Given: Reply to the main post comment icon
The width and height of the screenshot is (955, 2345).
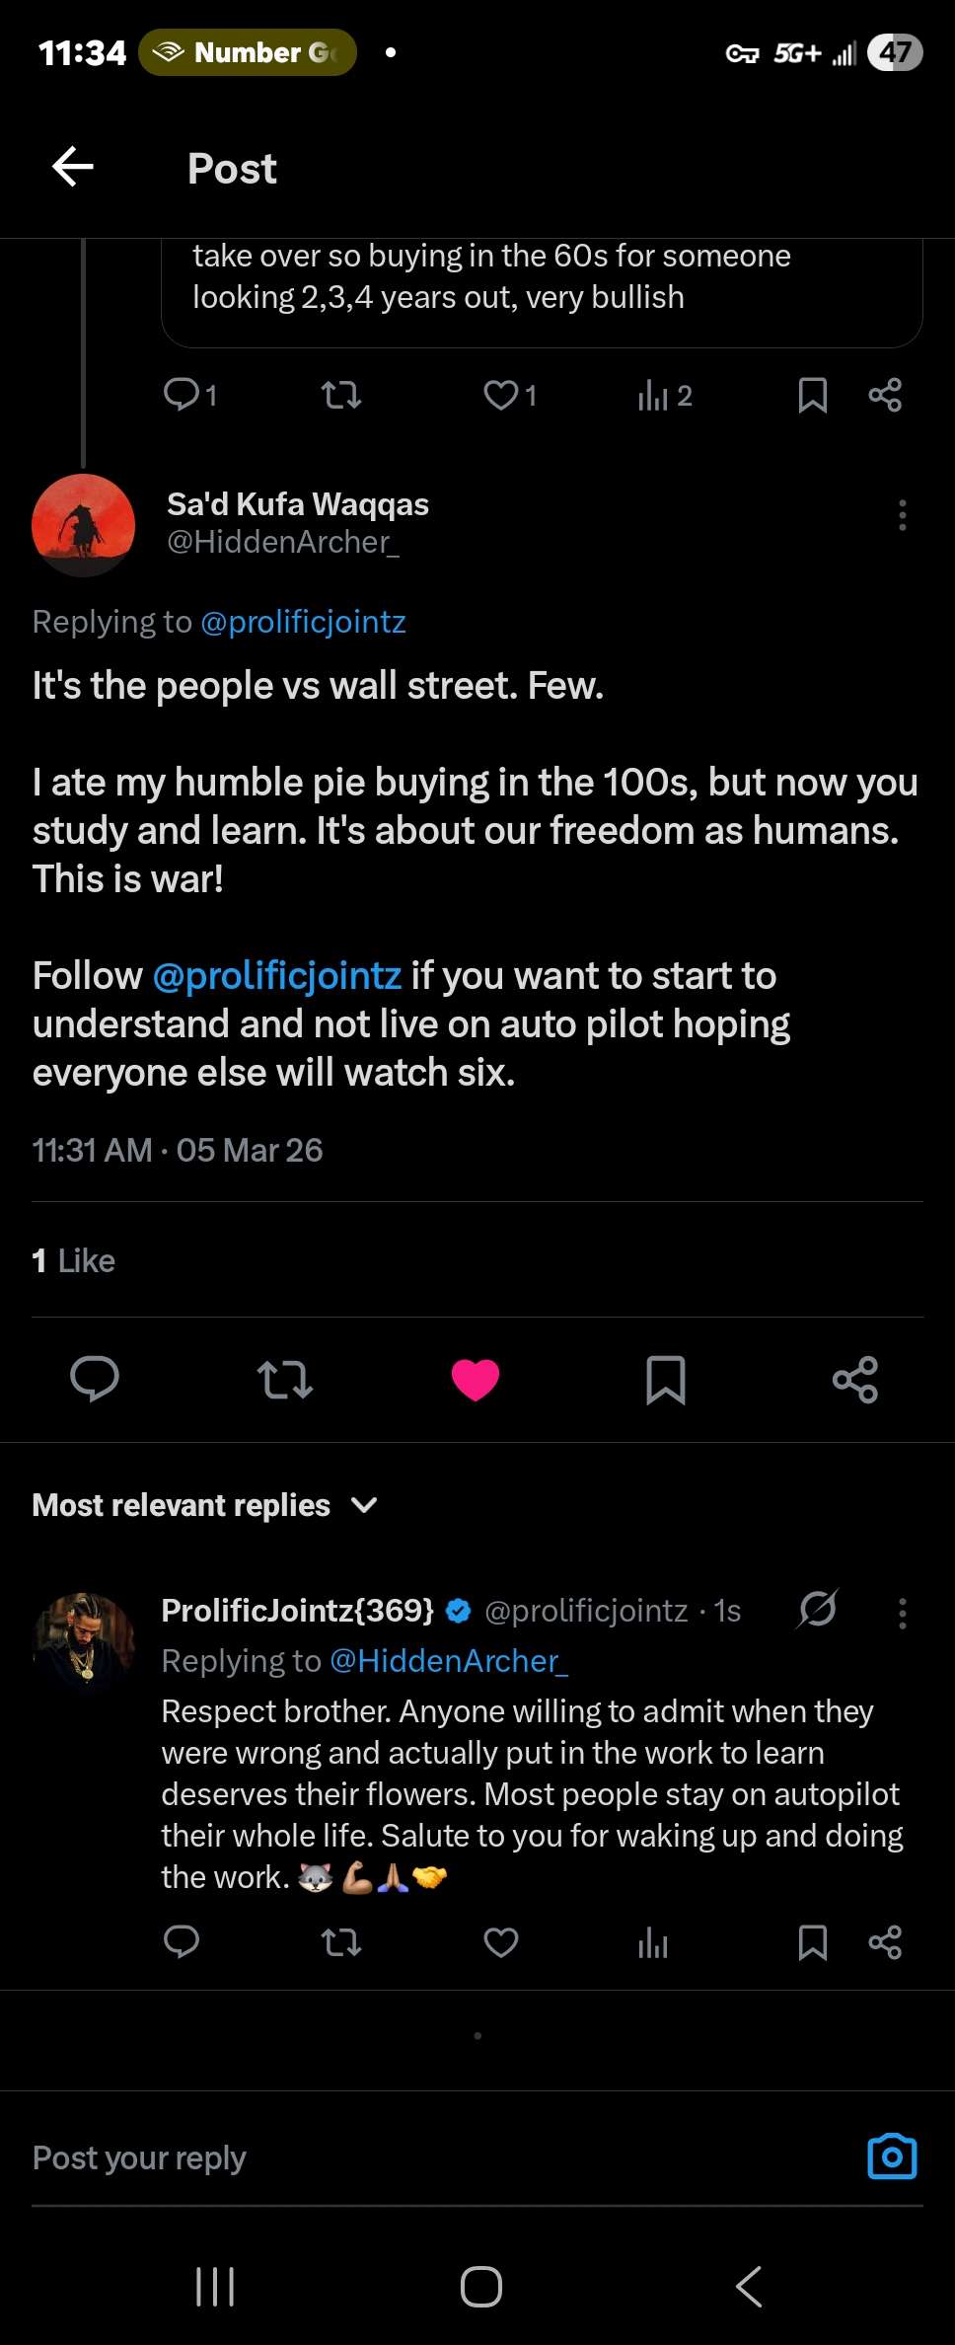Looking at the screenshot, I should 95,1379.
